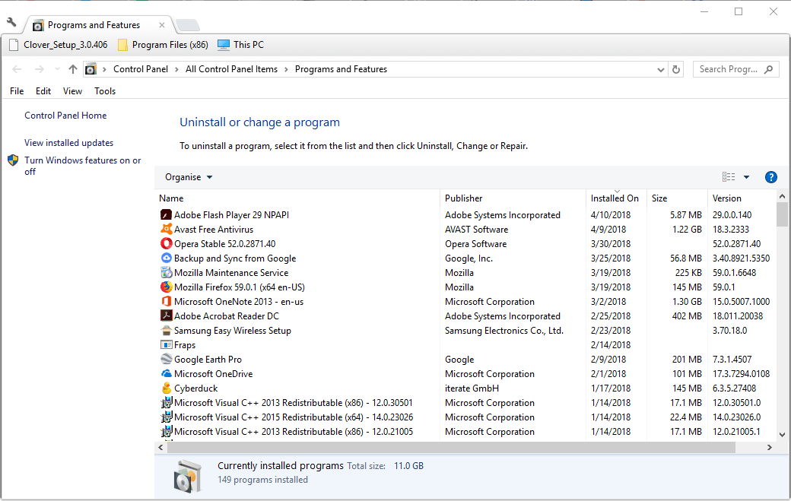This screenshot has height=501, width=791.
Task: Open the Tools menu
Action: click(105, 91)
